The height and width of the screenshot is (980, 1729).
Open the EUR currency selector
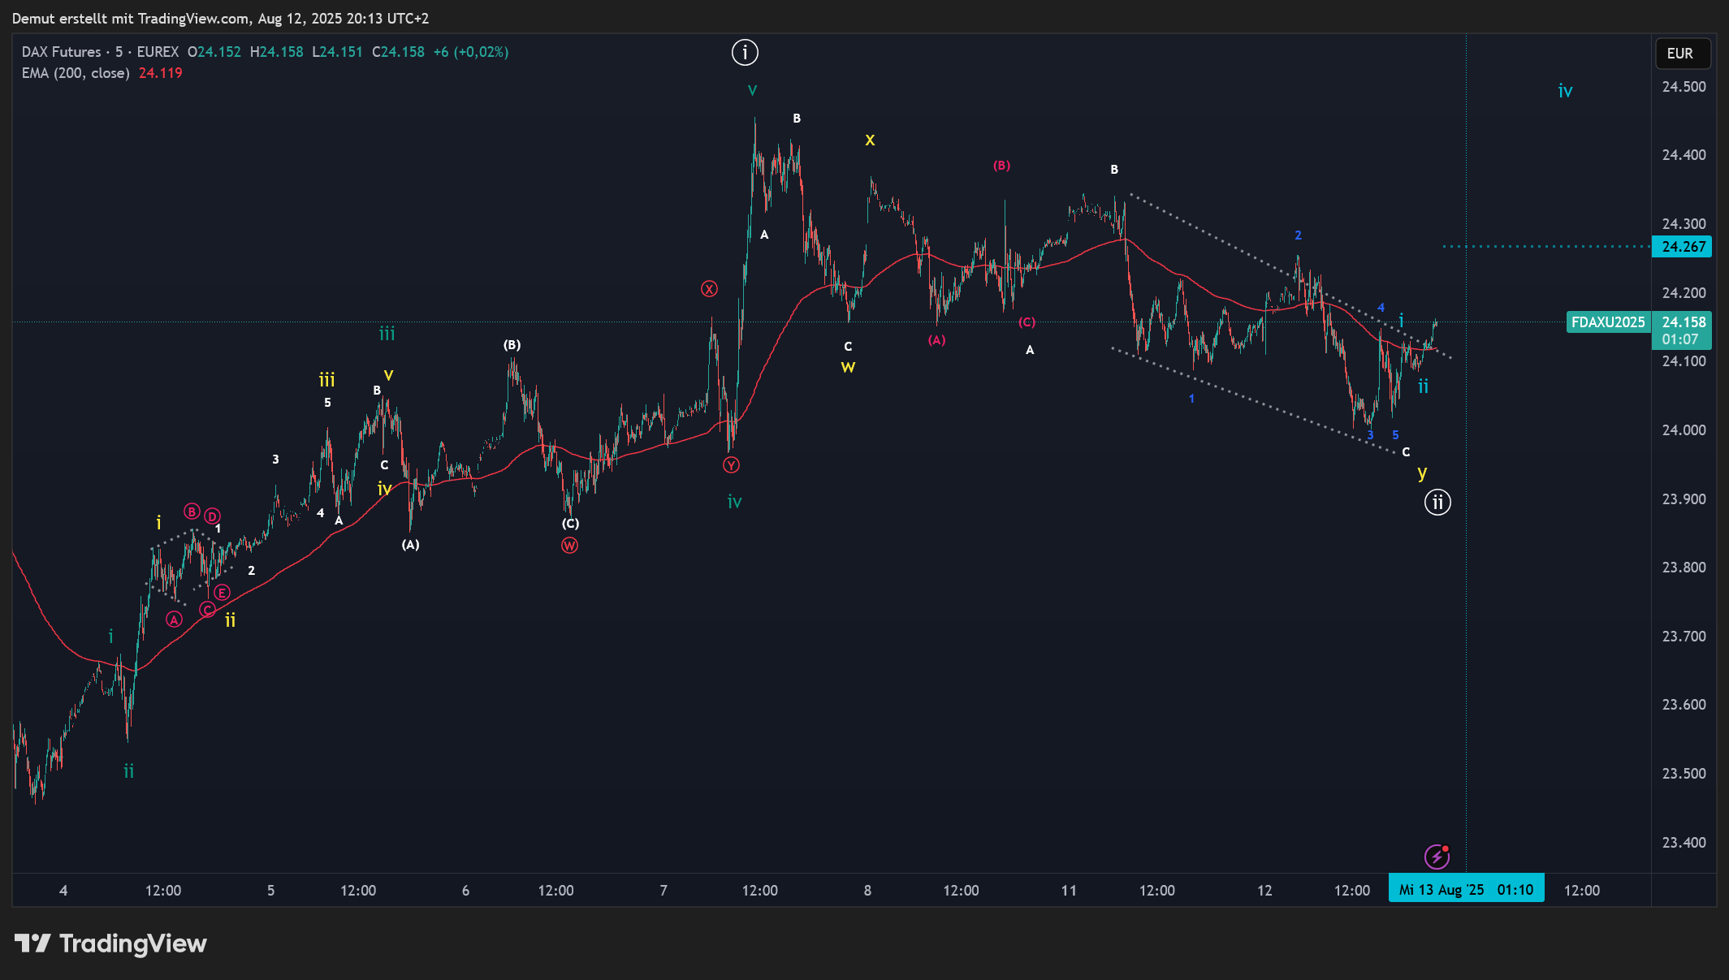point(1682,54)
